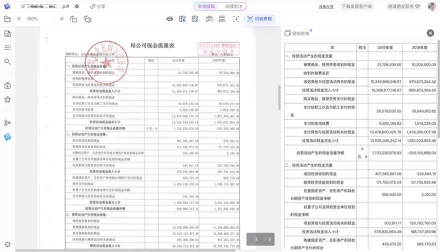This screenshot has height=252, width=440.
Task: Click the blue hexagon C sidebar icon
Action: [x=7, y=137]
